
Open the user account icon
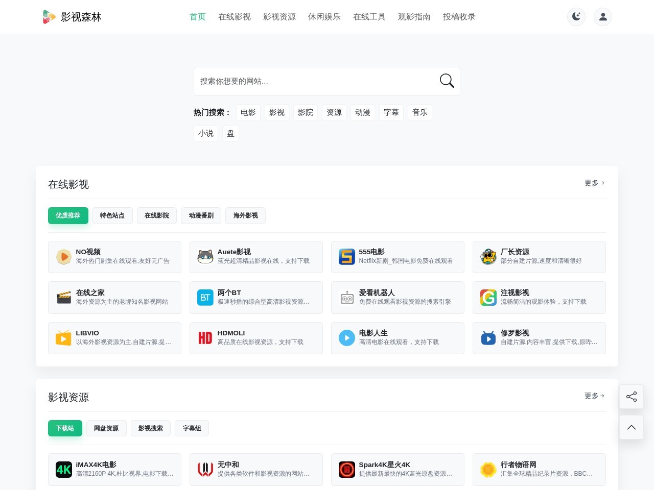click(603, 17)
